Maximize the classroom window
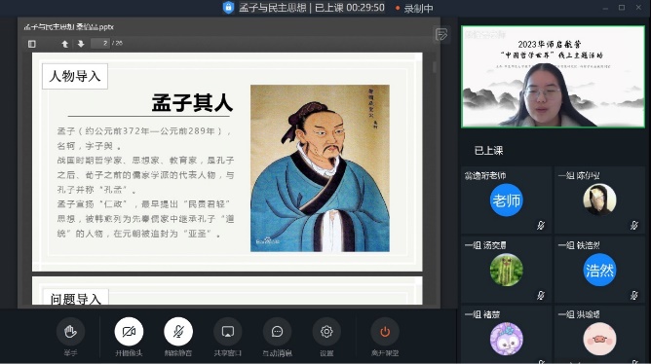The height and width of the screenshot is (364, 651). click(622, 8)
